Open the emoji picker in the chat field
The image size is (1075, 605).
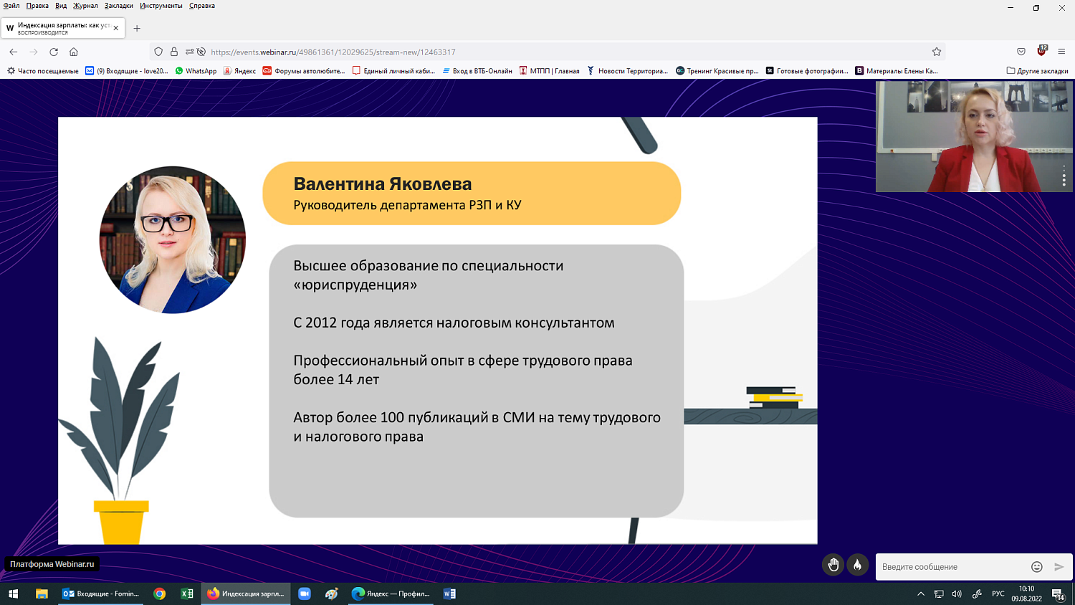pos(1036,566)
